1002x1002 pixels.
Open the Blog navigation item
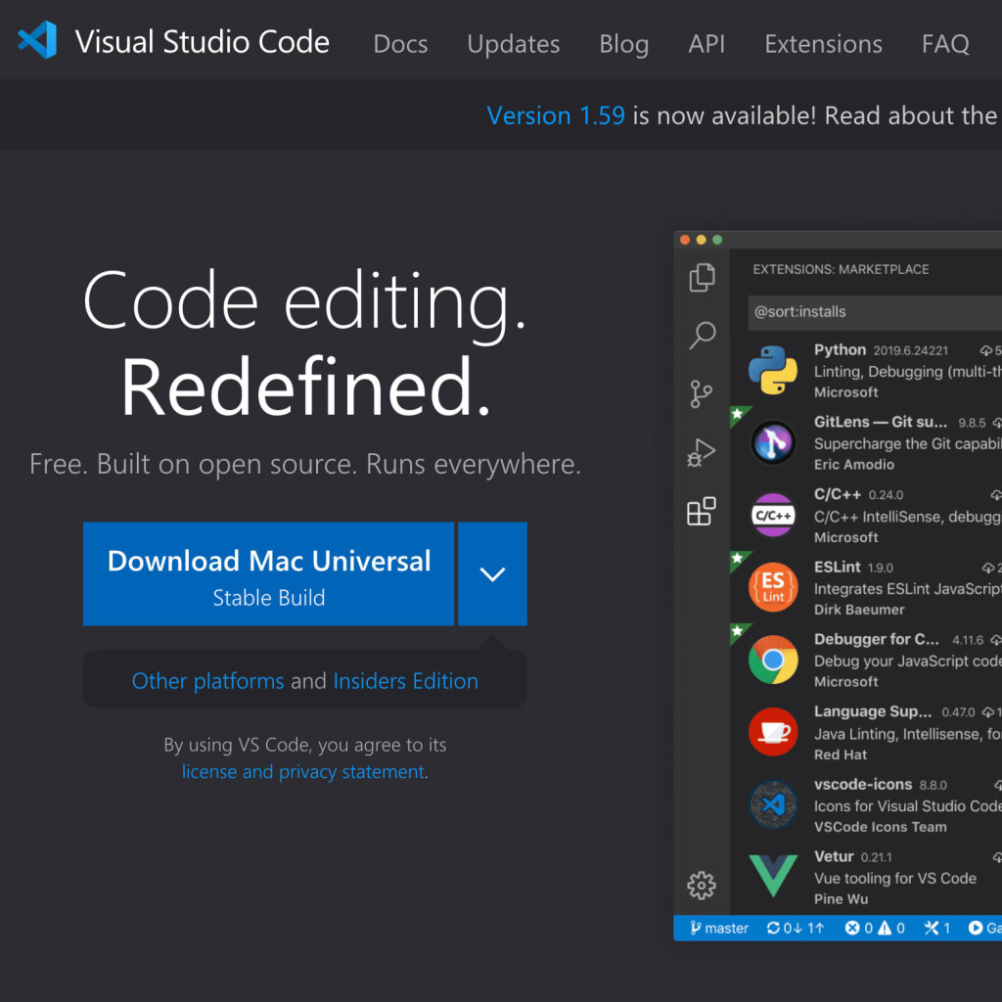pyautogui.click(x=623, y=43)
